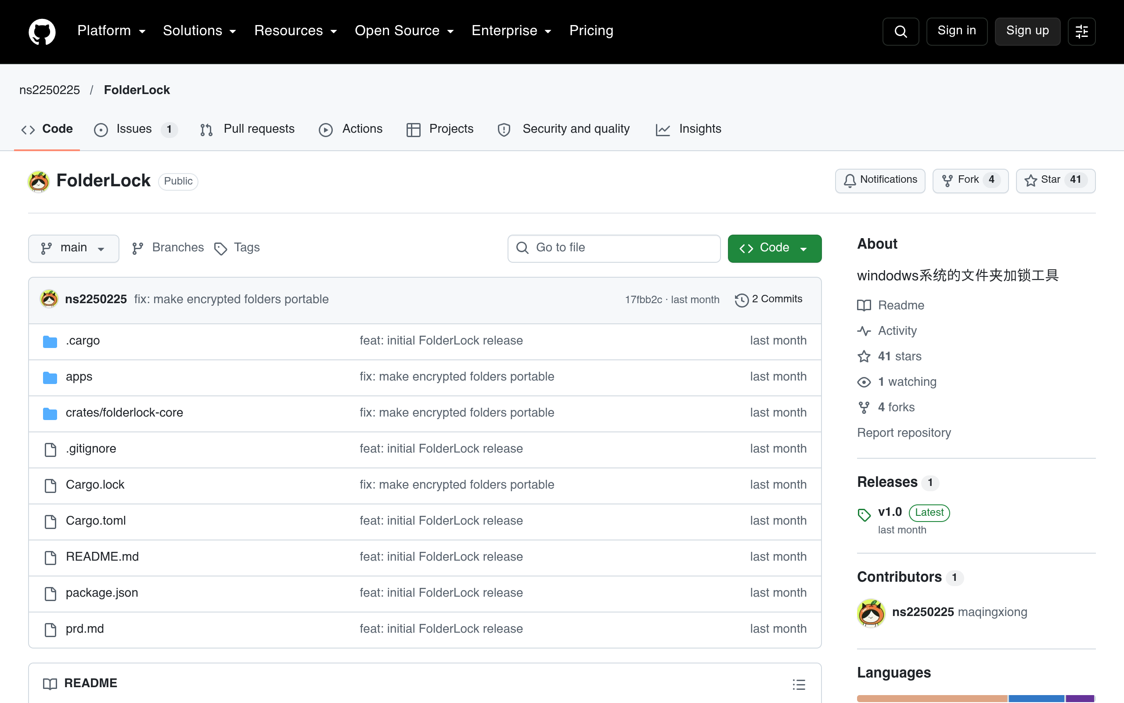The image size is (1124, 703).
Task: Expand the Enterprise menu
Action: tap(512, 31)
